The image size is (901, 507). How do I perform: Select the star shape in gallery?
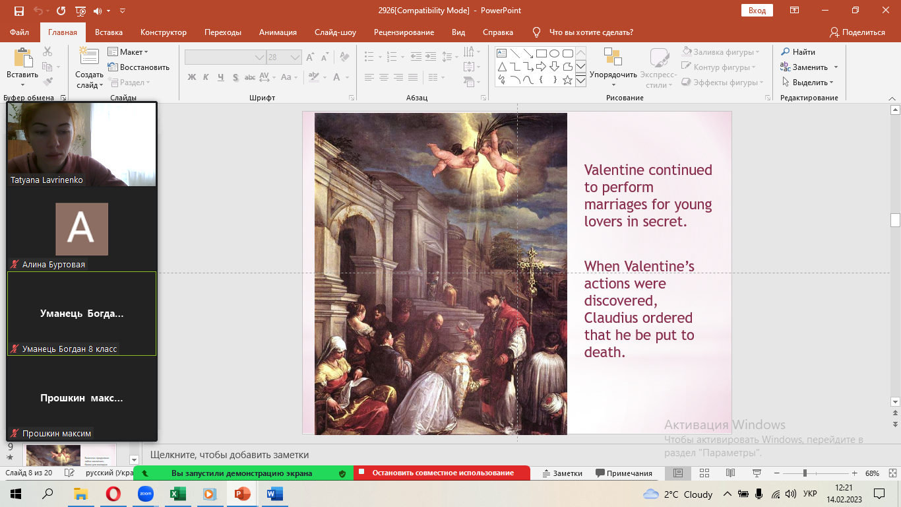click(567, 80)
